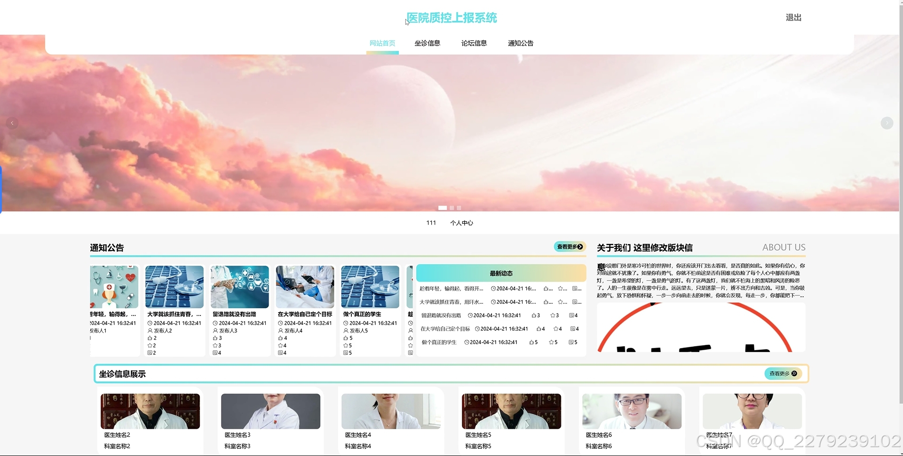Image resolution: width=903 pixels, height=456 pixels.
Task: Click the comment icon on 发布人2 card
Action: (x=150, y=353)
